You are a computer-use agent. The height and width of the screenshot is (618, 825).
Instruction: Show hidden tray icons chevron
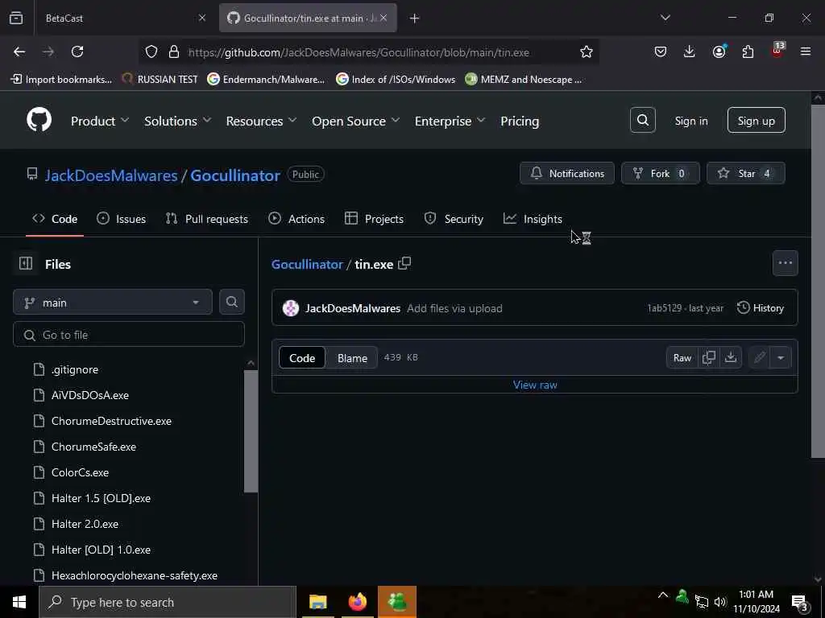click(662, 595)
